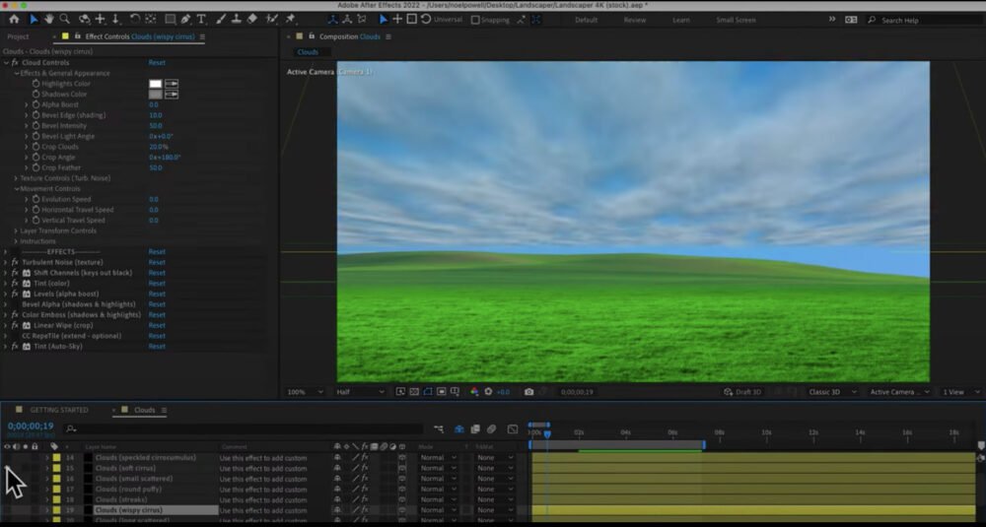The height and width of the screenshot is (527, 986).
Task: Toggle fx switch of Turbulent Noise (texture)
Action: tap(15, 263)
